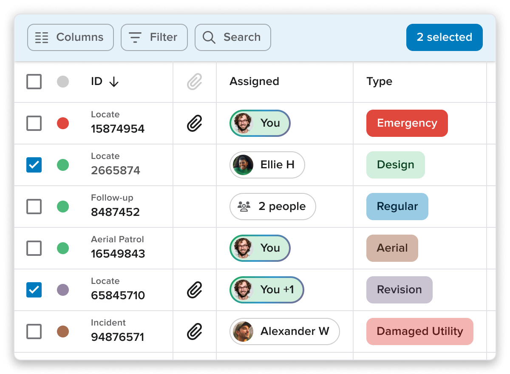Click the red status dot for 15874954

63,123
